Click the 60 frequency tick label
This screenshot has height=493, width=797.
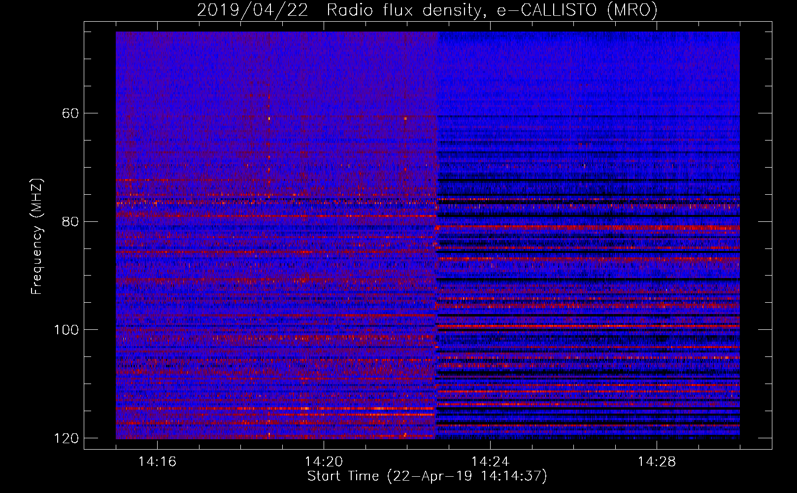coord(70,113)
